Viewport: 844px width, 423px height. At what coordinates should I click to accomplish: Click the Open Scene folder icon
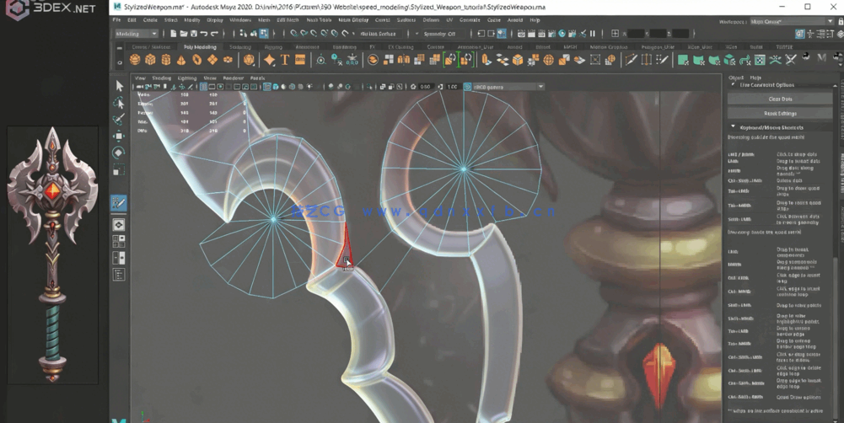coord(184,34)
